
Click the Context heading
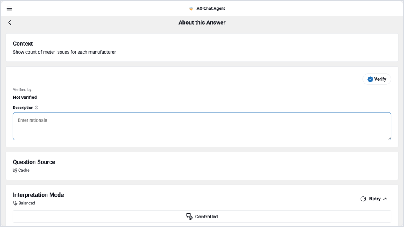point(23,44)
